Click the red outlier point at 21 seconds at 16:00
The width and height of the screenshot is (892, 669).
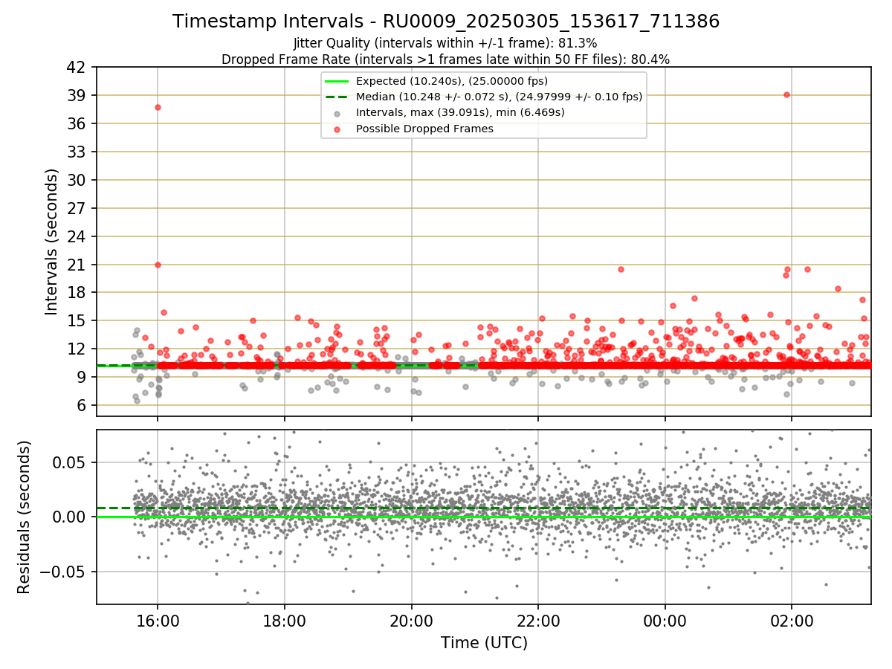tap(158, 265)
